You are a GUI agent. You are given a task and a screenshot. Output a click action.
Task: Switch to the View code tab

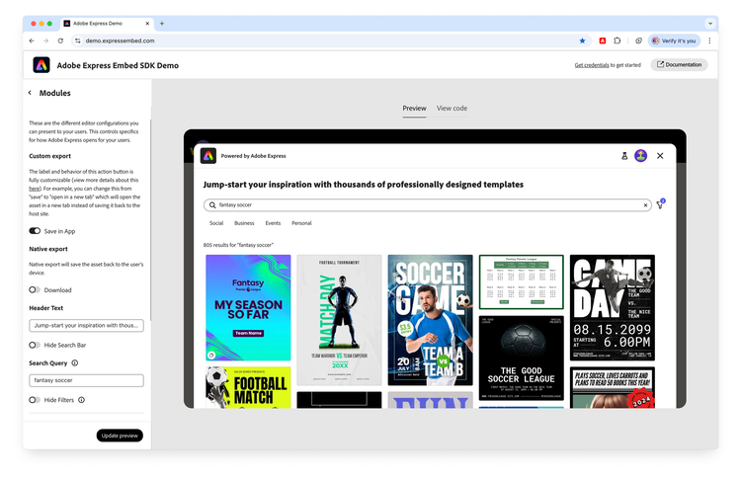(x=452, y=108)
